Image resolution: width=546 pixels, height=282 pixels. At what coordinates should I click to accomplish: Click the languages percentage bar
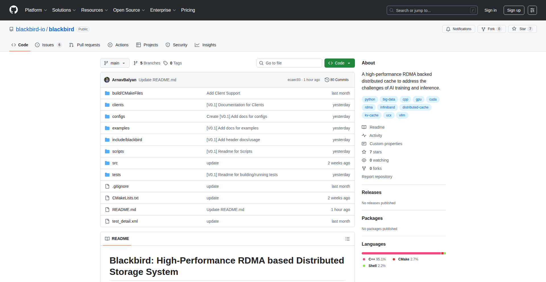(x=404, y=253)
